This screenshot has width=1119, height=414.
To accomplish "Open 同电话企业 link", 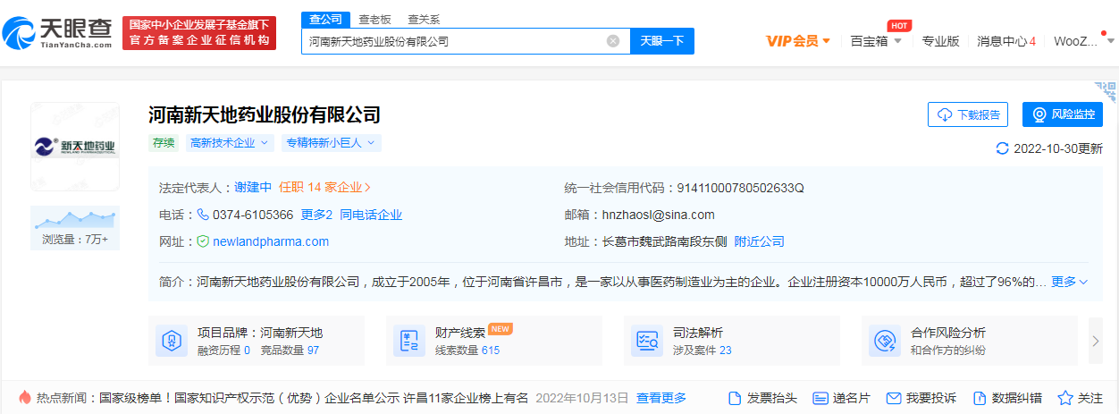I will pos(371,215).
